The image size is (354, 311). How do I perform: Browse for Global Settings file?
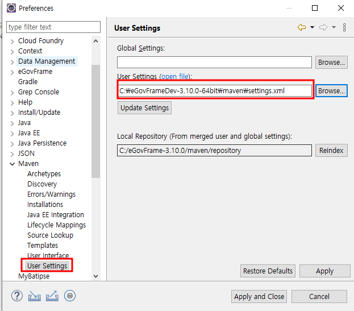[331, 63]
